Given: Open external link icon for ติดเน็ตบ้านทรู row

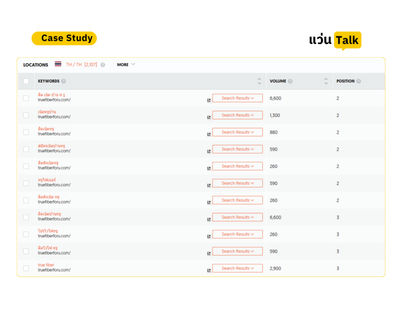Looking at the screenshot, I should (x=209, y=220).
